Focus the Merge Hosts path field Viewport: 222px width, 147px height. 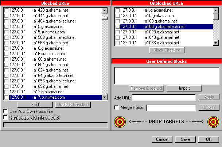pyautogui.click(x=171, y=108)
